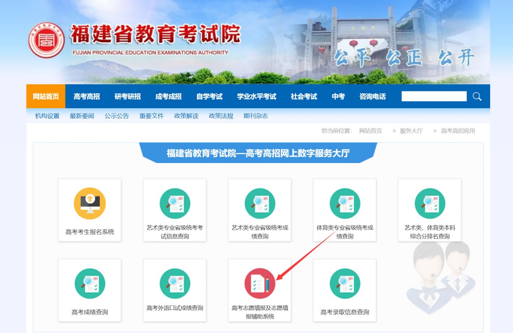Image resolution: width=513 pixels, height=333 pixels.
Task: Open the 艺术类专业省级统考考试信息查询 icon
Action: pyautogui.click(x=175, y=203)
